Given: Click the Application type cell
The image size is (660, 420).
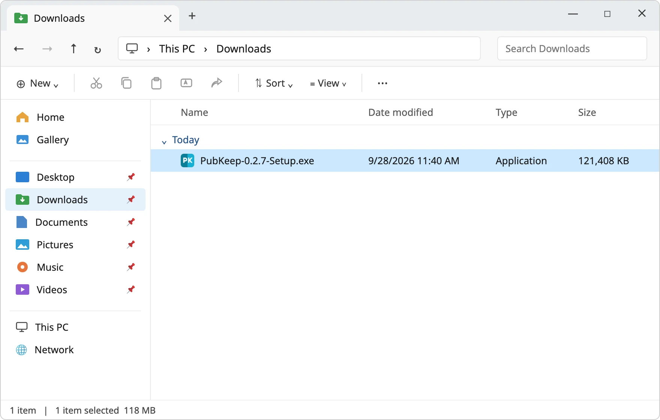Looking at the screenshot, I should [521, 161].
